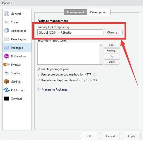Click the secondary repositories scroll up arrow
This screenshot has height=141, width=143.
point(101,45)
